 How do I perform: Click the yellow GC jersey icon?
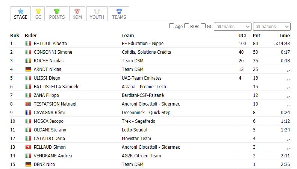click(38, 11)
